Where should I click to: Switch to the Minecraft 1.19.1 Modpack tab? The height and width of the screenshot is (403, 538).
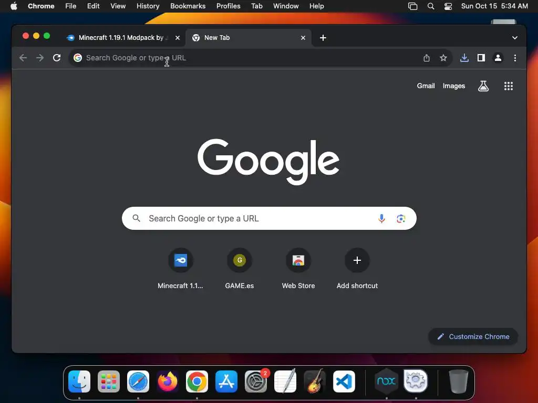pyautogui.click(x=120, y=38)
